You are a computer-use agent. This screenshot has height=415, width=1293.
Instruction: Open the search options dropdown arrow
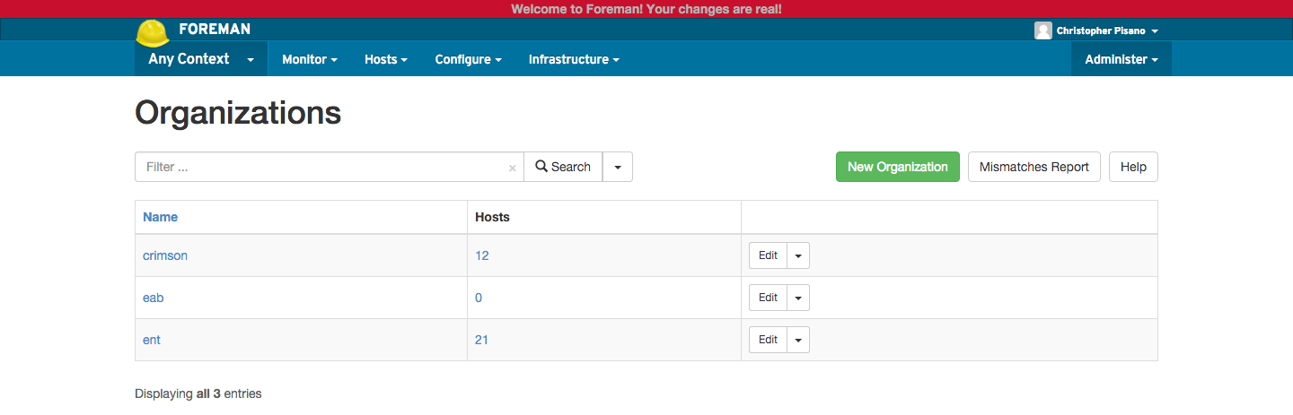tap(618, 167)
